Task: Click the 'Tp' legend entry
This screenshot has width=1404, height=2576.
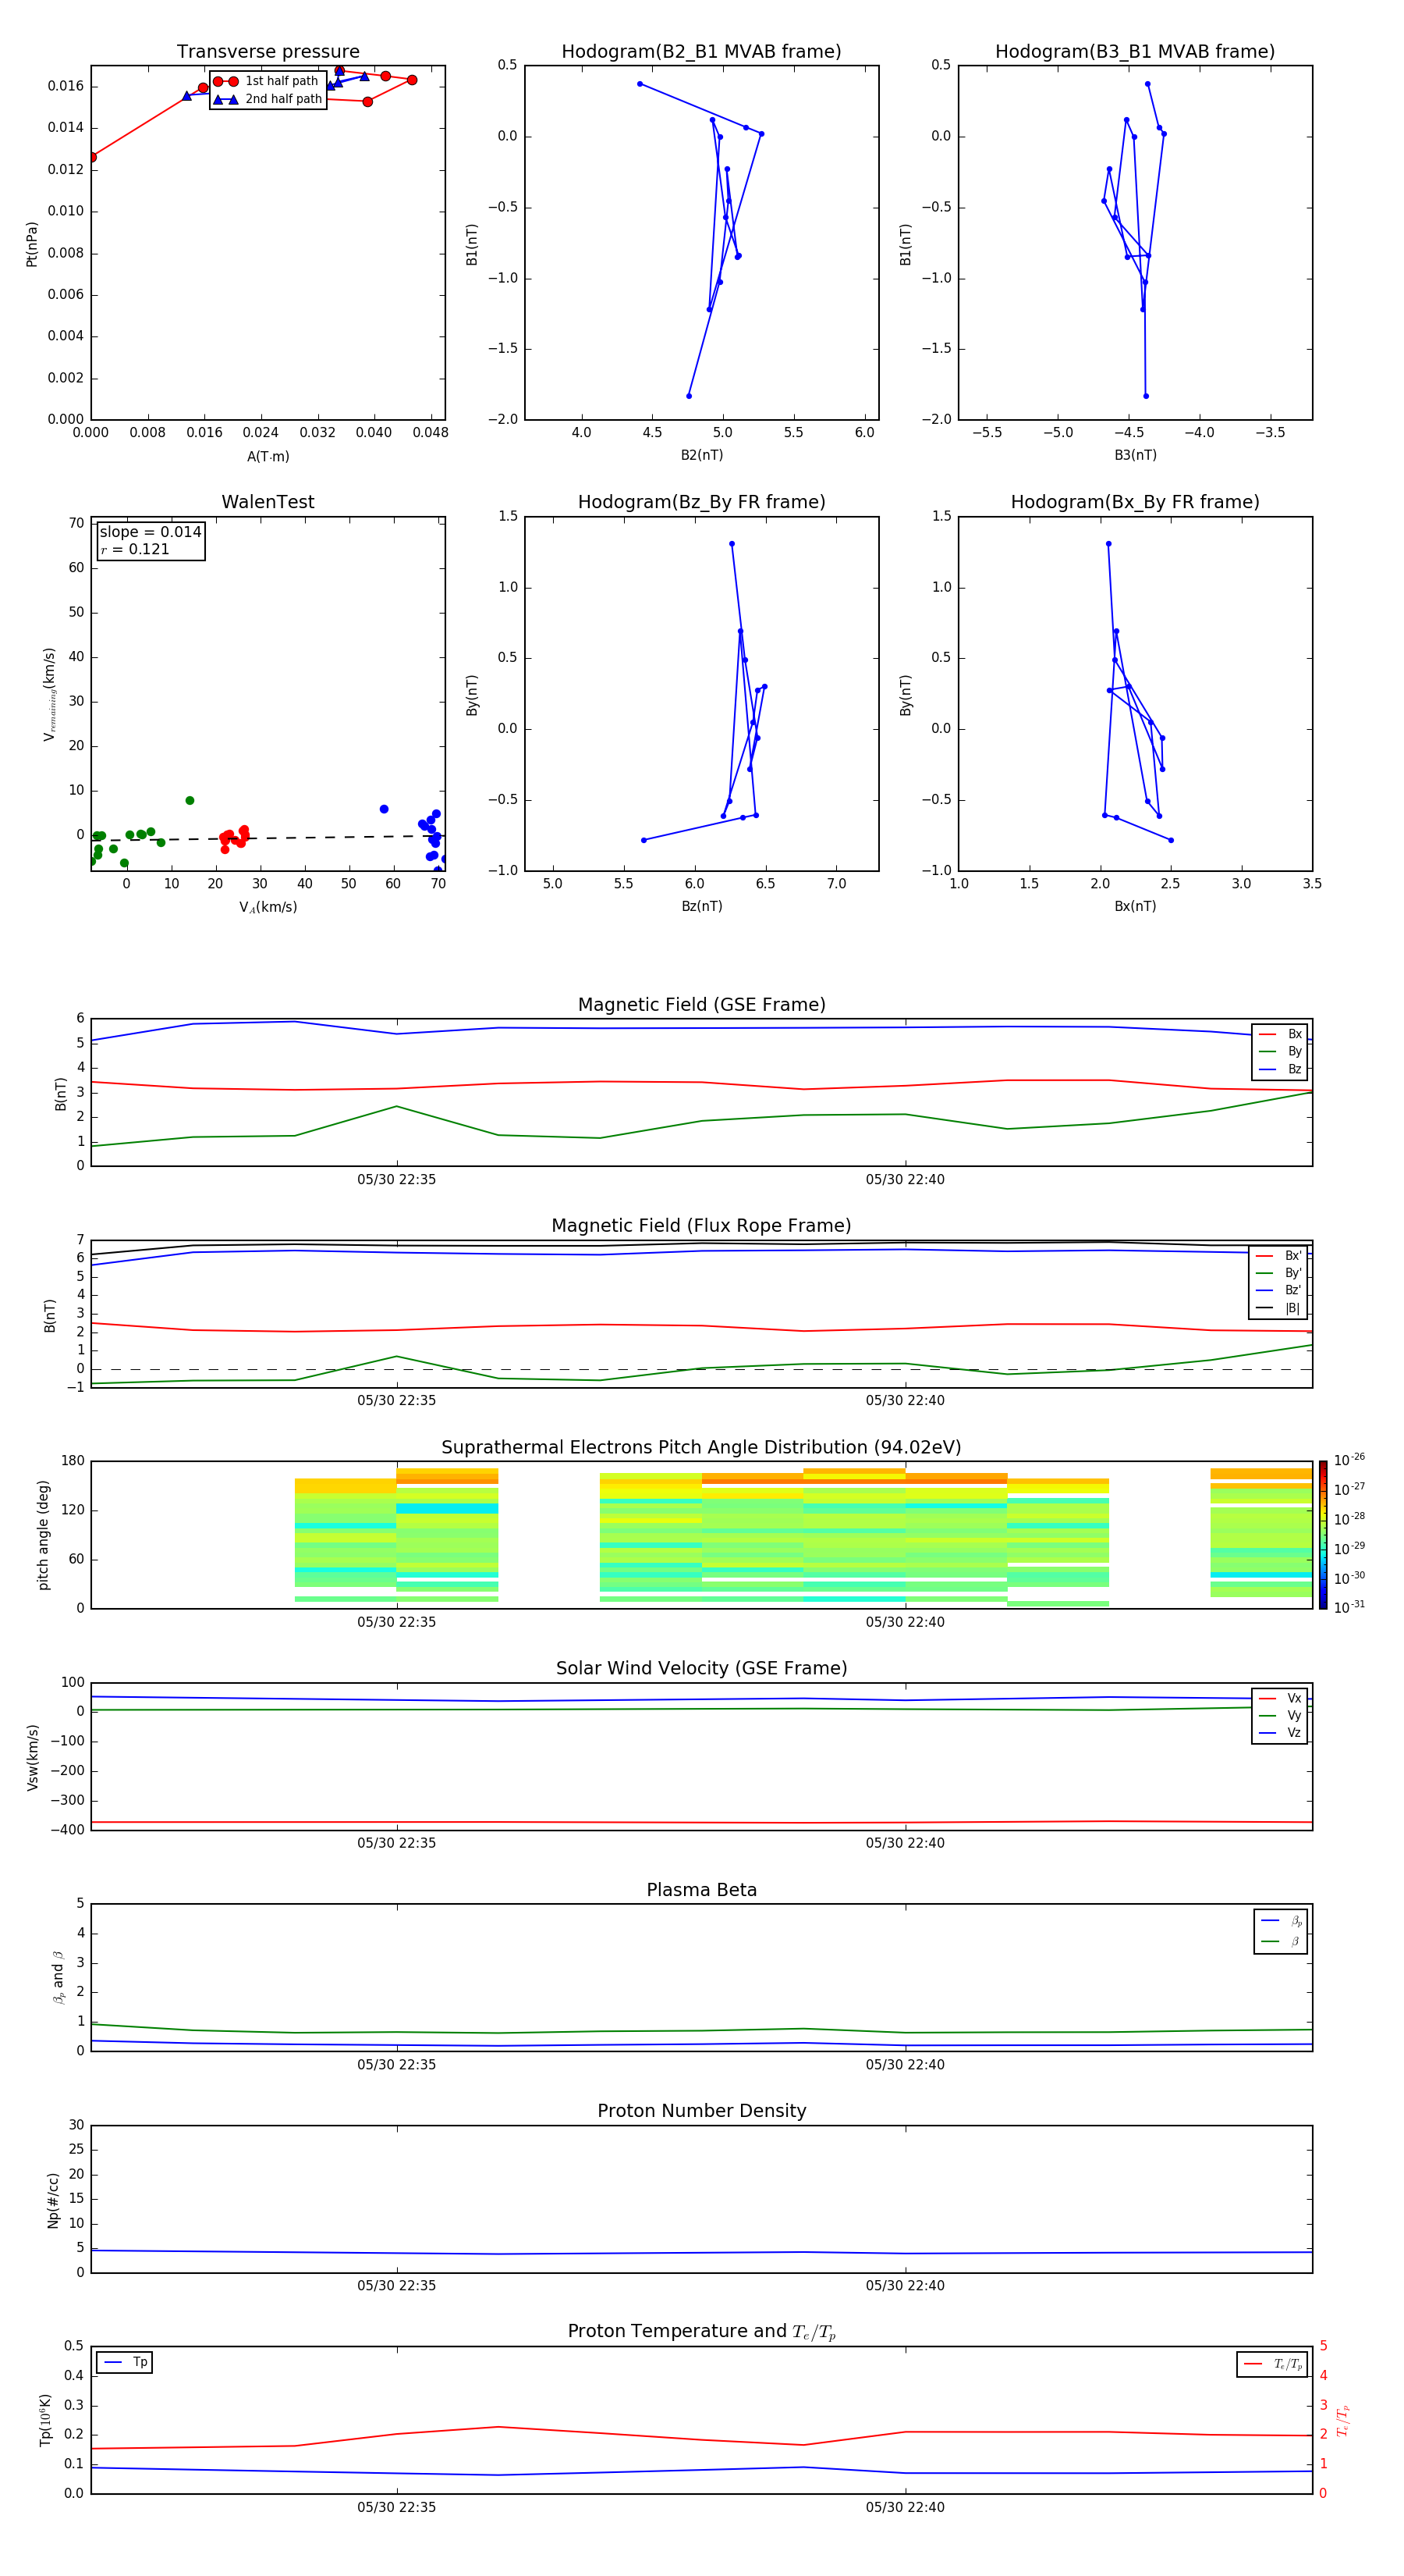Action: (x=126, y=2362)
